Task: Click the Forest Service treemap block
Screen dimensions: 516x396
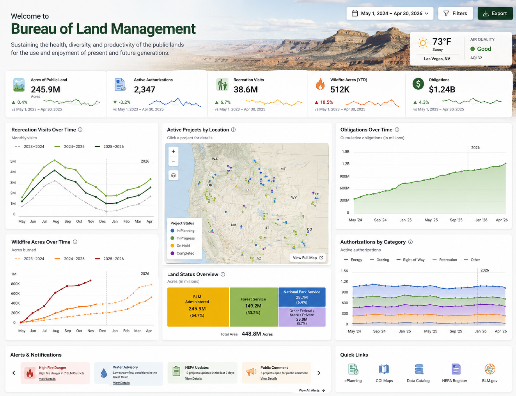Action: (254, 307)
